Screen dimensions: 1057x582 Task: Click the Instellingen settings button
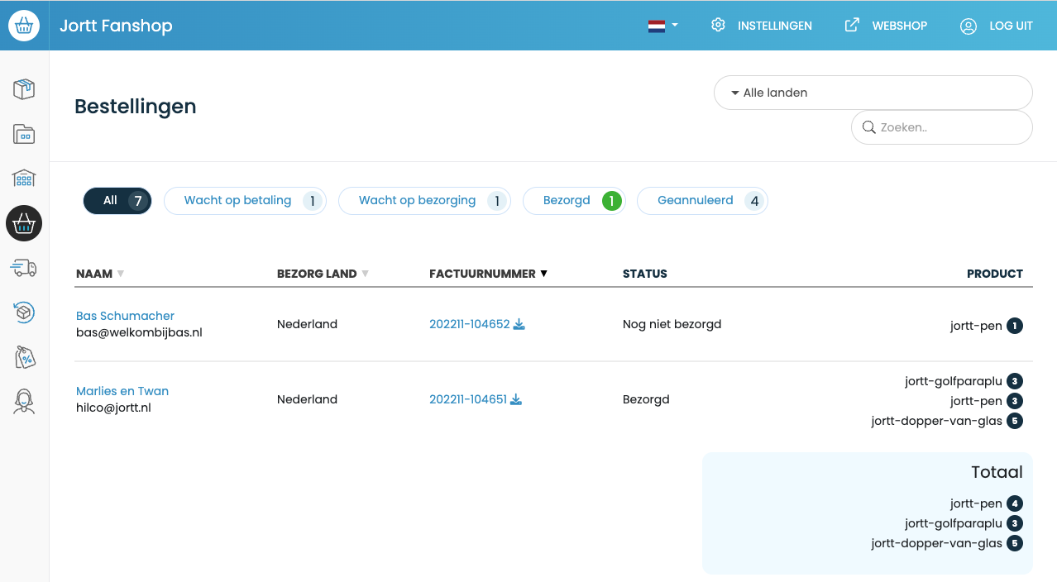click(x=761, y=26)
